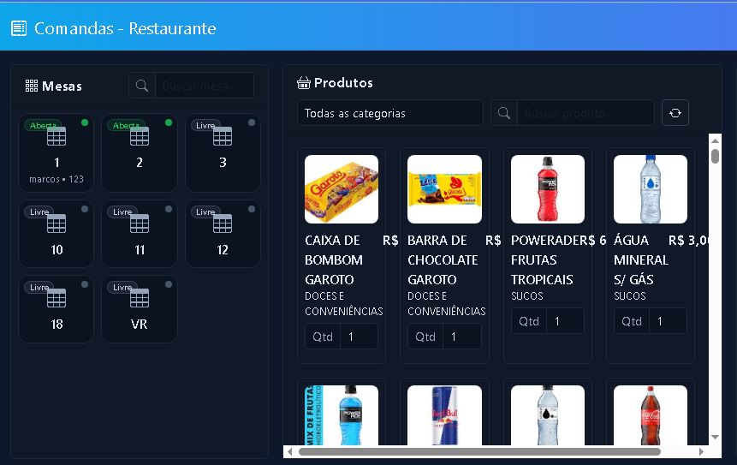737x465 pixels.
Task: Edit quantity for Barra de Chocolate Garoto
Action: coord(462,337)
